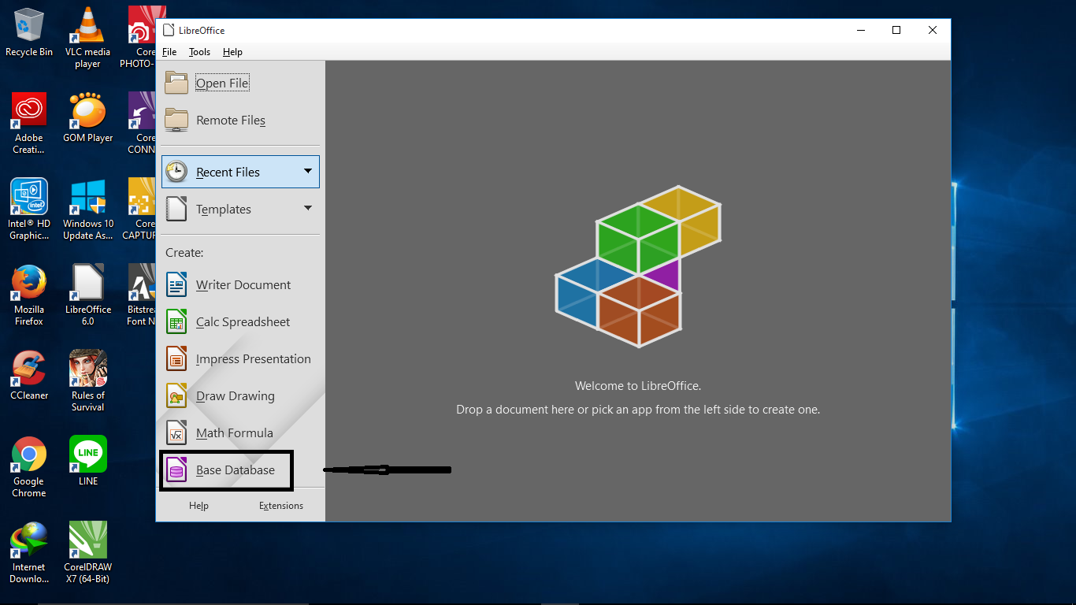Open Internet Download Manager shortcut
Screen dimensions: 1076x605
29,552
